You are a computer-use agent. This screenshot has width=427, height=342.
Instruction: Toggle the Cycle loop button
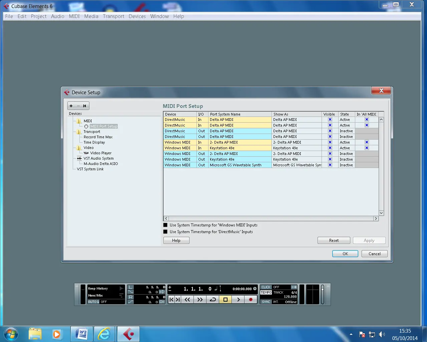(x=212, y=300)
